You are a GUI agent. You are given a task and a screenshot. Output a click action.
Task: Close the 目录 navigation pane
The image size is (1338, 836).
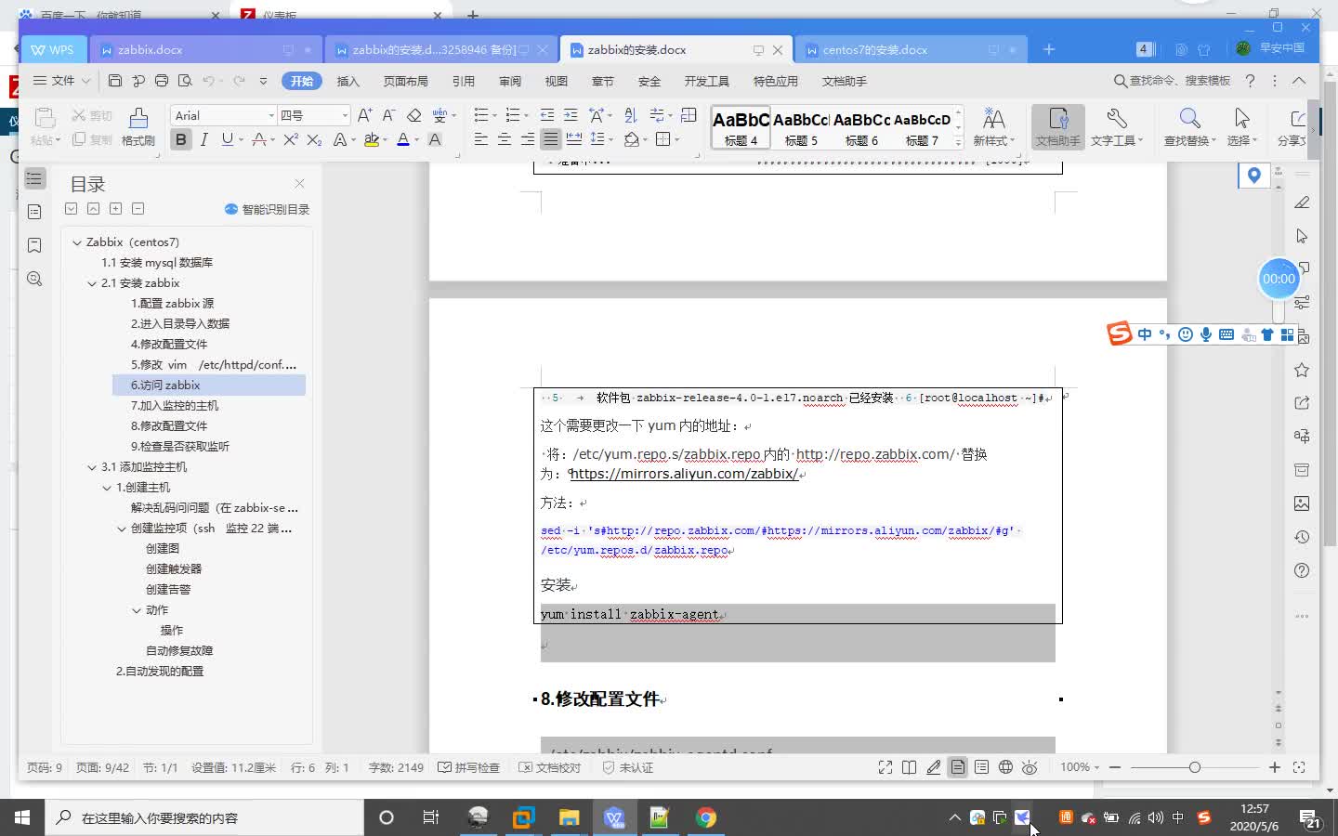[x=299, y=184]
